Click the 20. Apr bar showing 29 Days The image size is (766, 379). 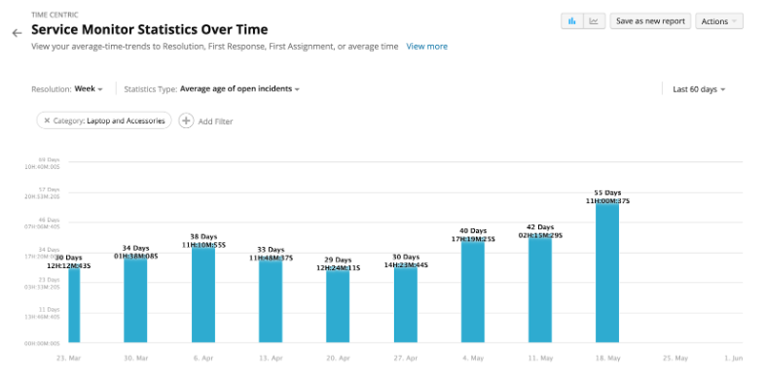338,307
